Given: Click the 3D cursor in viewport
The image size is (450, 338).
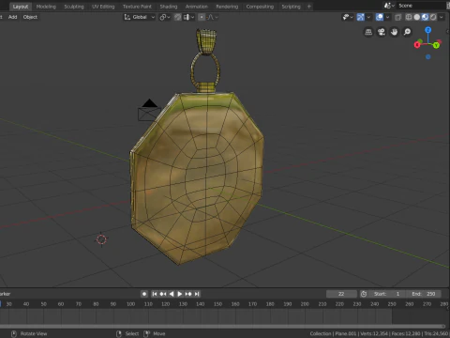Looking at the screenshot, I should coord(101,239).
